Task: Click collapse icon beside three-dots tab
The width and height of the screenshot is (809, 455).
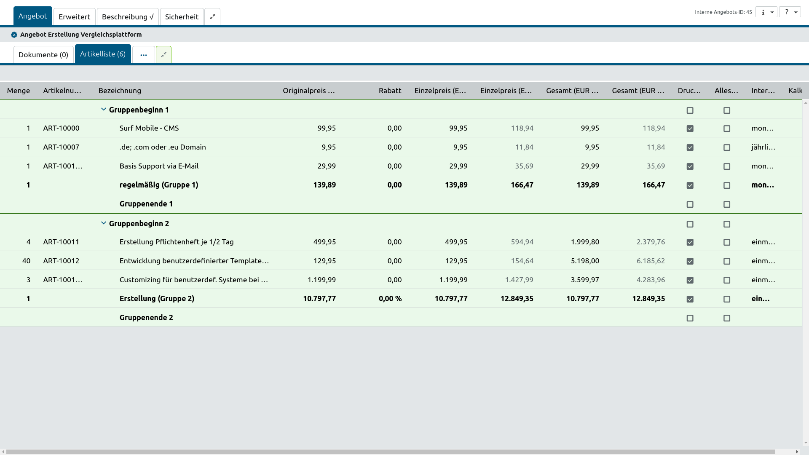Action: [163, 55]
